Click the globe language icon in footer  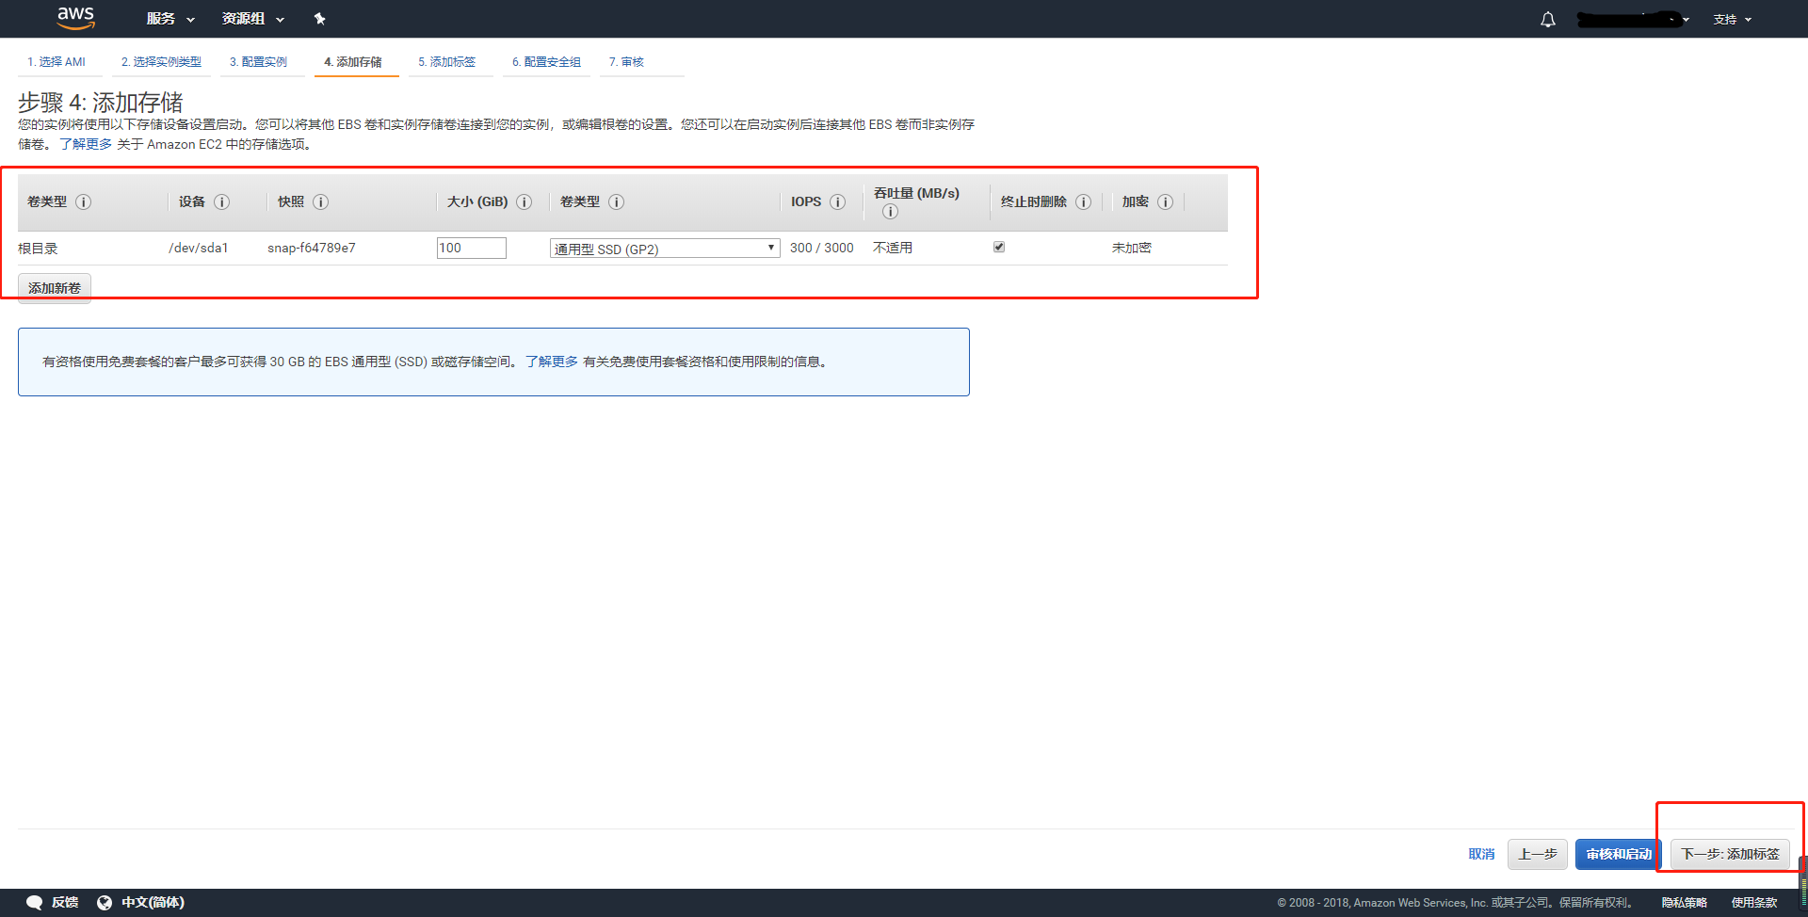(105, 903)
